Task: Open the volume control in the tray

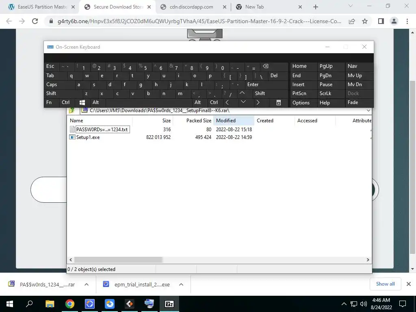Action: point(364,304)
